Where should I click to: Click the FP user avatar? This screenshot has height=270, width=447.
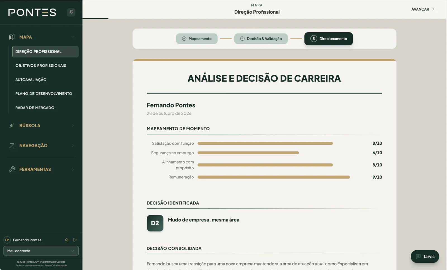tap(7, 240)
